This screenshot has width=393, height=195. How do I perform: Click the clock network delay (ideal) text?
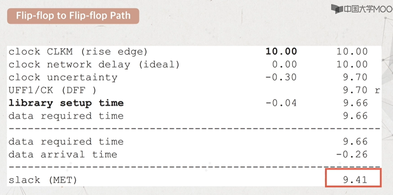(x=94, y=64)
